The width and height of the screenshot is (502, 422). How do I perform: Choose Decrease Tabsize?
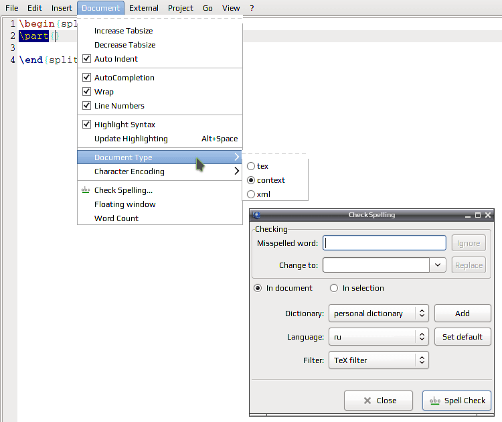click(160, 45)
